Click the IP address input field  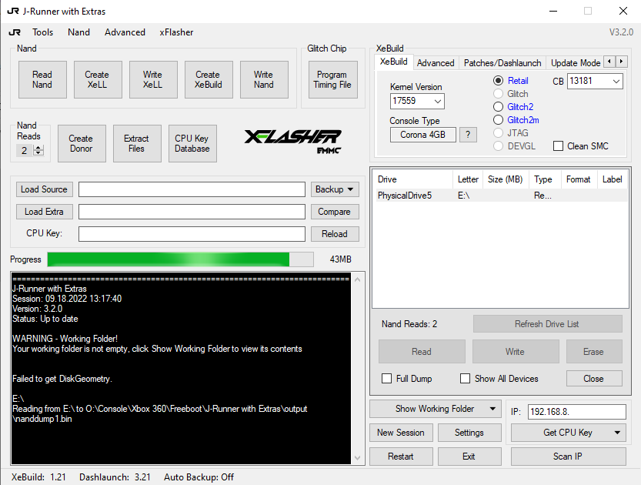point(577,412)
